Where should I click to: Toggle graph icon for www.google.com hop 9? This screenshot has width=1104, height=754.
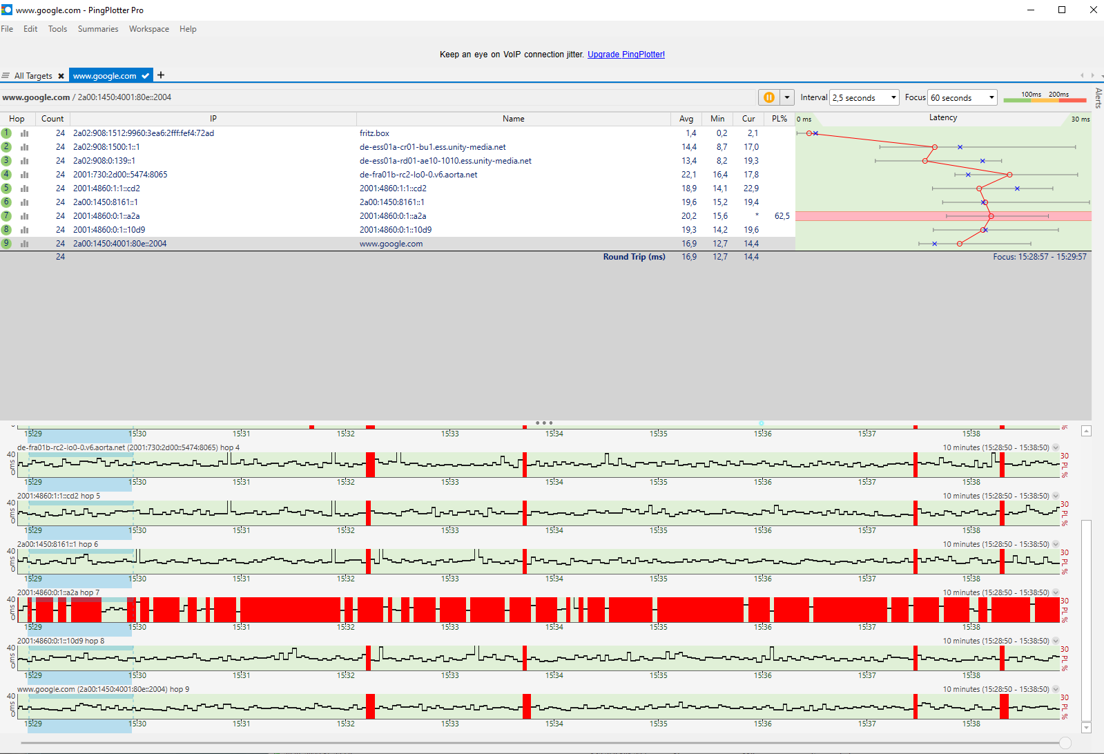[25, 244]
